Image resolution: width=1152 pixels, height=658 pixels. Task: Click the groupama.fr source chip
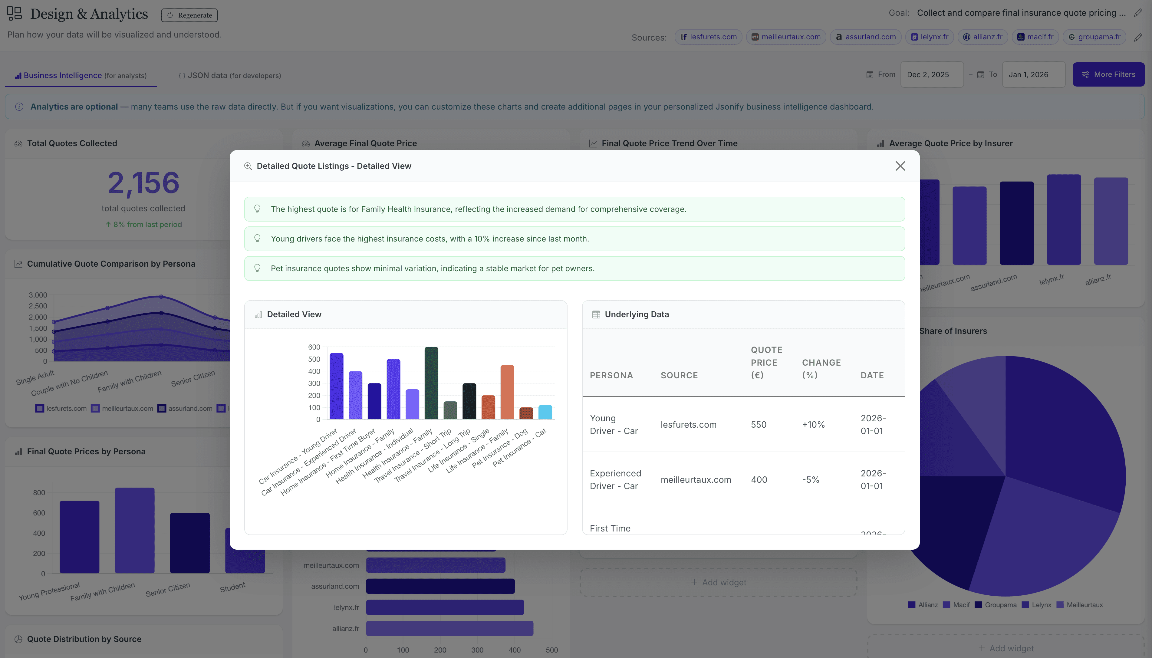click(x=1094, y=37)
